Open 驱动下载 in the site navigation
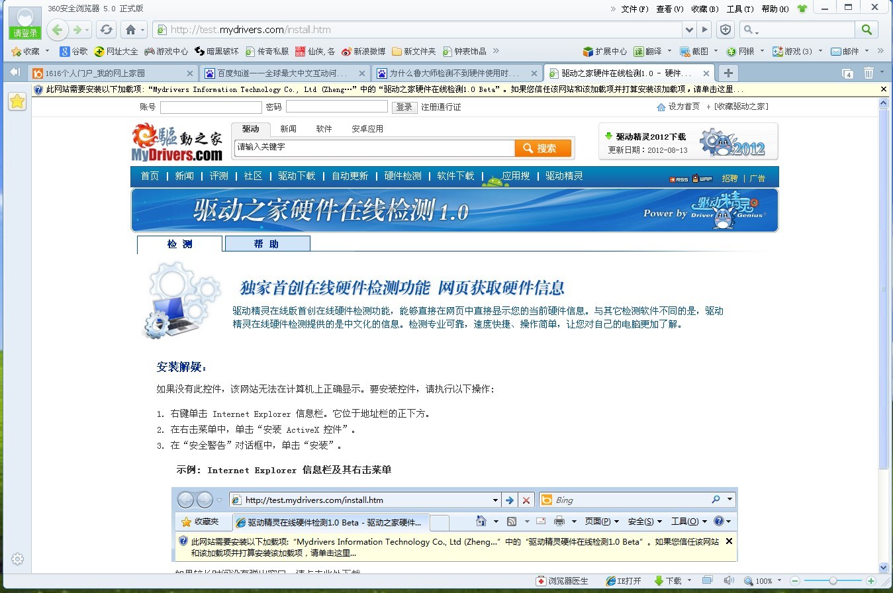 coord(297,176)
